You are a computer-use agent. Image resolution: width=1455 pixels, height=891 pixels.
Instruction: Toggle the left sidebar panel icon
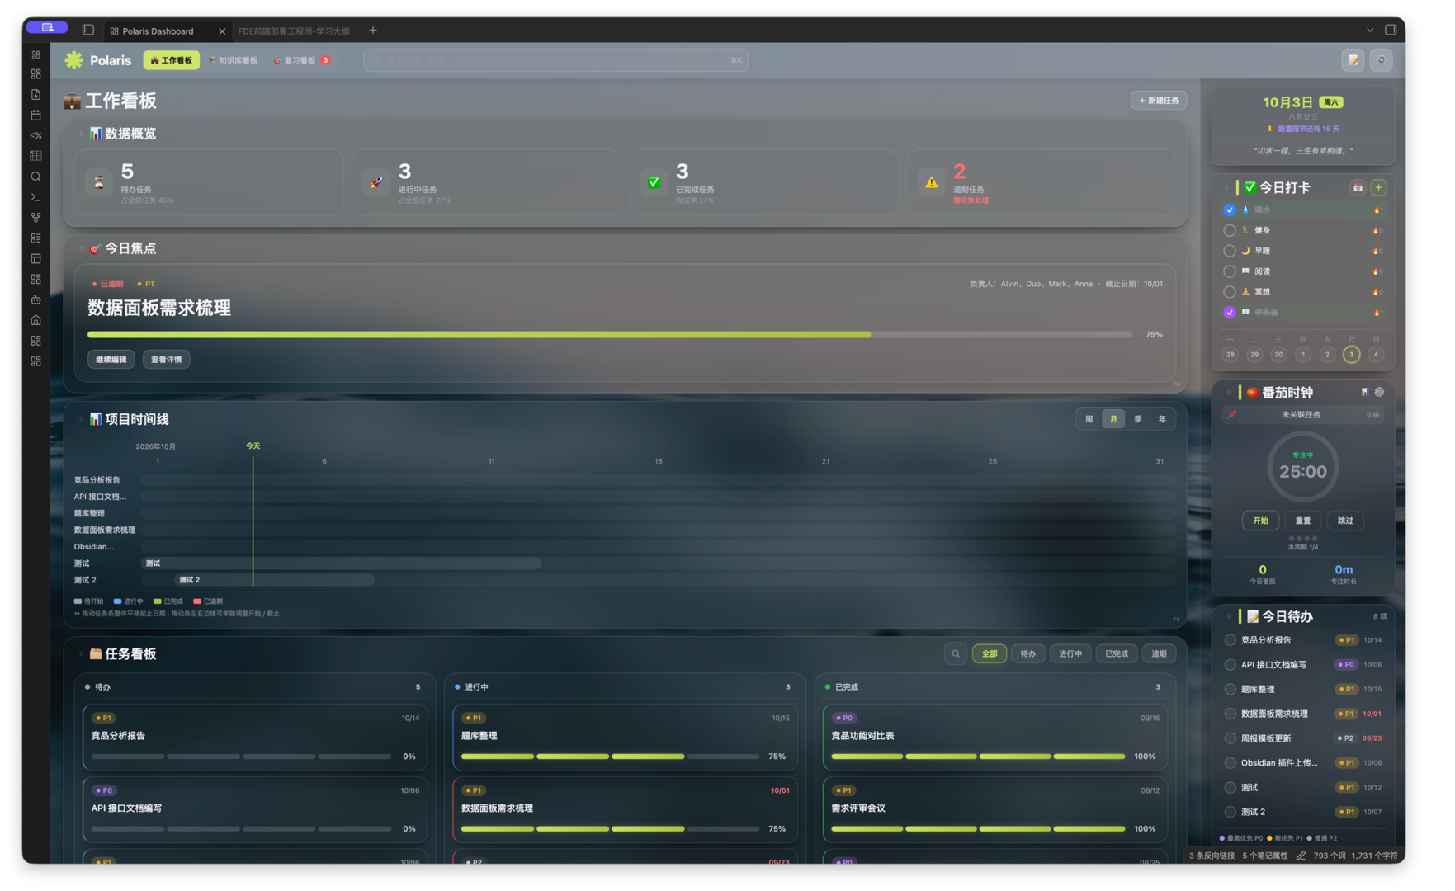(x=88, y=31)
